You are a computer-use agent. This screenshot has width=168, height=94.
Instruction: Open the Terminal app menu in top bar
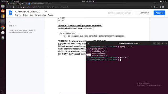(15, 1)
